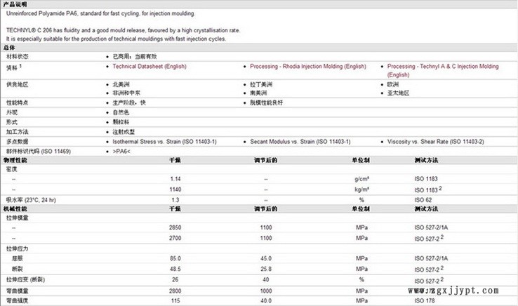Click density value 1.14
This screenshot has height=306, width=518.
[175, 179]
